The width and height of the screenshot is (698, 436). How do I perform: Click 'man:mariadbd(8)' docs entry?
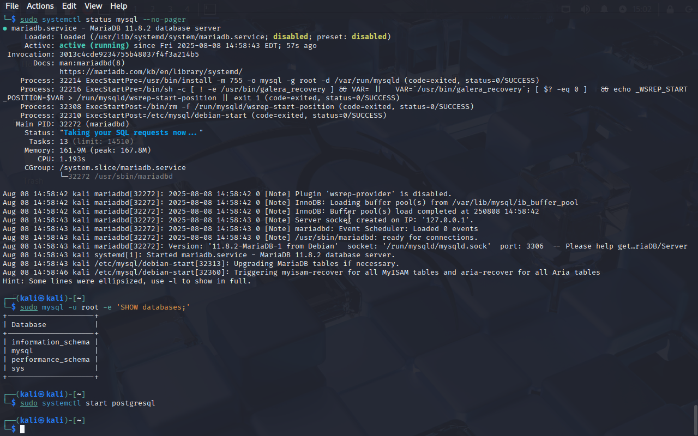[92, 63]
